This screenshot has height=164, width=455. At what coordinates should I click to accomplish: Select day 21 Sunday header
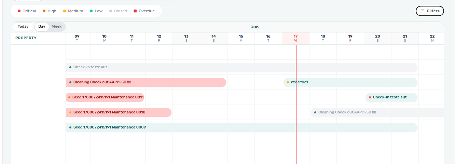tap(405, 38)
